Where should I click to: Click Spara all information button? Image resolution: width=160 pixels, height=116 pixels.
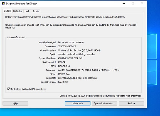105,103
